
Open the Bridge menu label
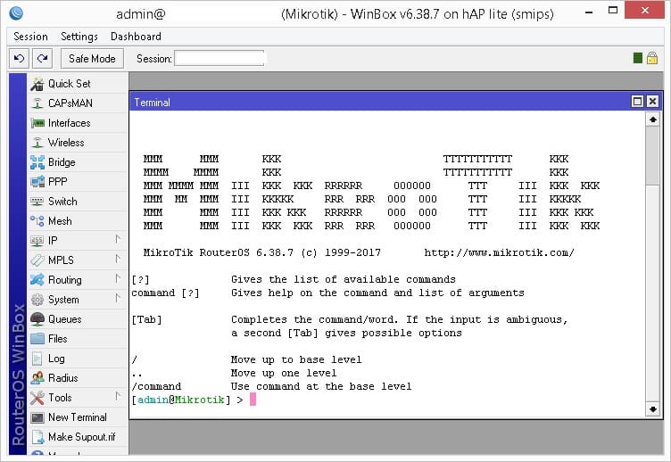click(62, 162)
